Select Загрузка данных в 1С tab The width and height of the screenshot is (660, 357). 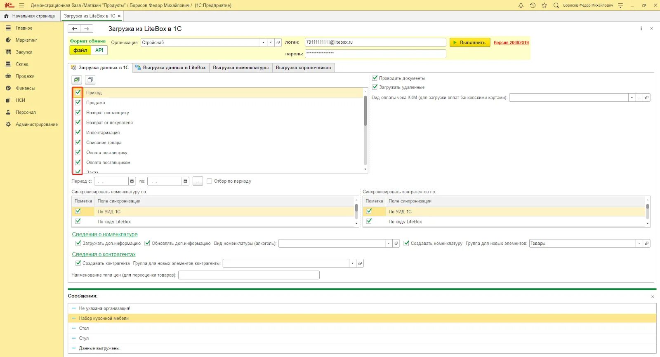100,68
